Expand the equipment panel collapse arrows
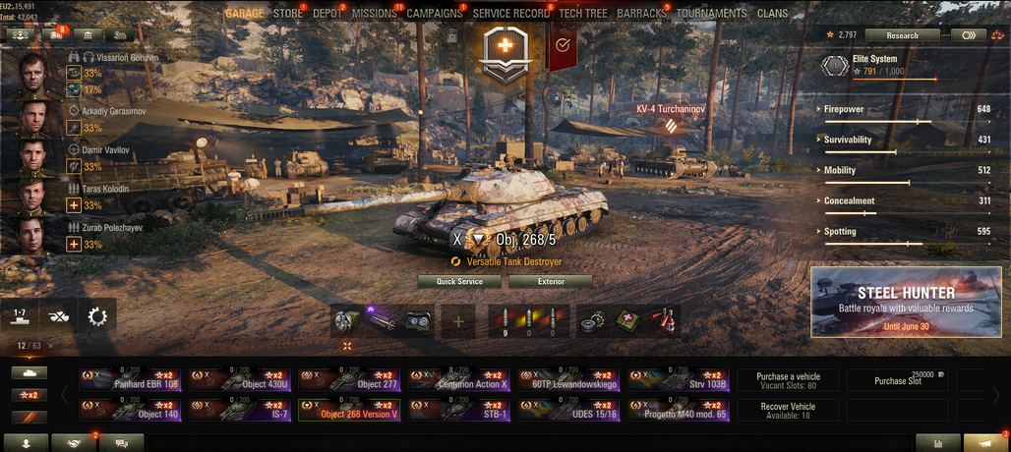 point(347,346)
